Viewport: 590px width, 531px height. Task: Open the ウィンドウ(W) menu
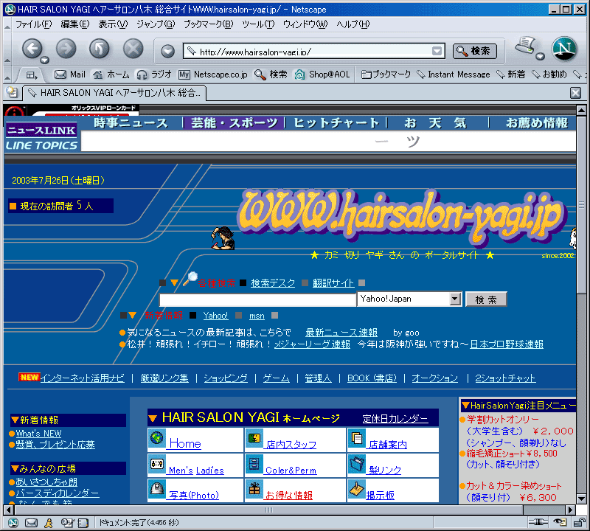pos(305,24)
